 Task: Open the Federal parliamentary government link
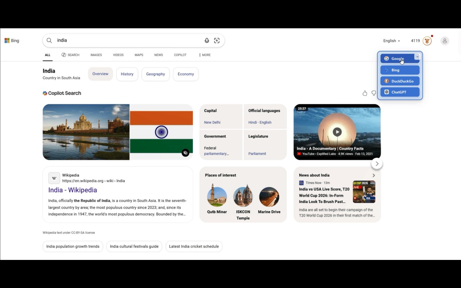[x=216, y=151]
